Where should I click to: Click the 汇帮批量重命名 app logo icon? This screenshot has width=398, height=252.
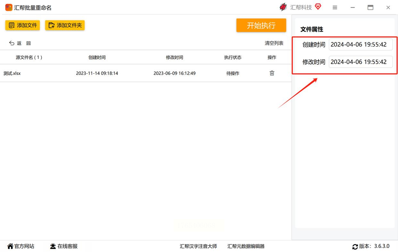tap(9, 7)
